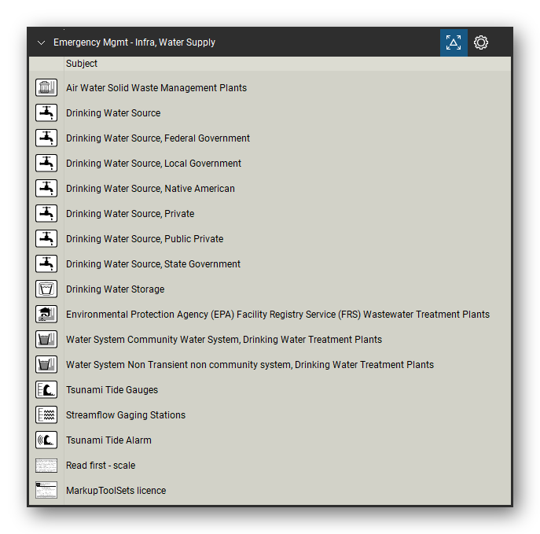Select Drinking Water Source, Public Private text
The height and width of the screenshot is (534, 540).
(145, 239)
